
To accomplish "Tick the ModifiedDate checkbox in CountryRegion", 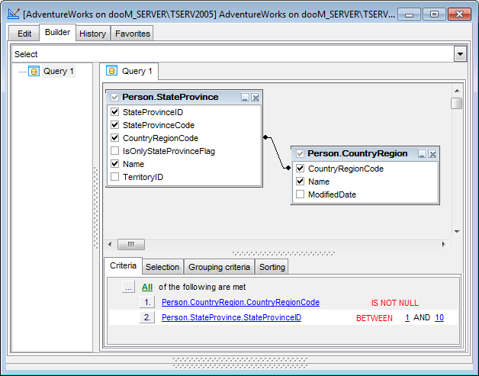I will [301, 194].
